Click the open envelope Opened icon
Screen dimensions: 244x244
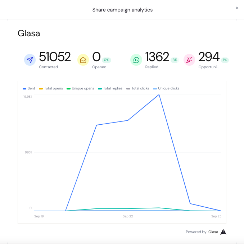pos(83,60)
